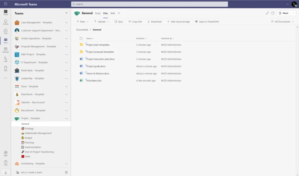The width and height of the screenshot is (299, 176).
Task: Open the Files icon in the left rail
Action: point(6,69)
